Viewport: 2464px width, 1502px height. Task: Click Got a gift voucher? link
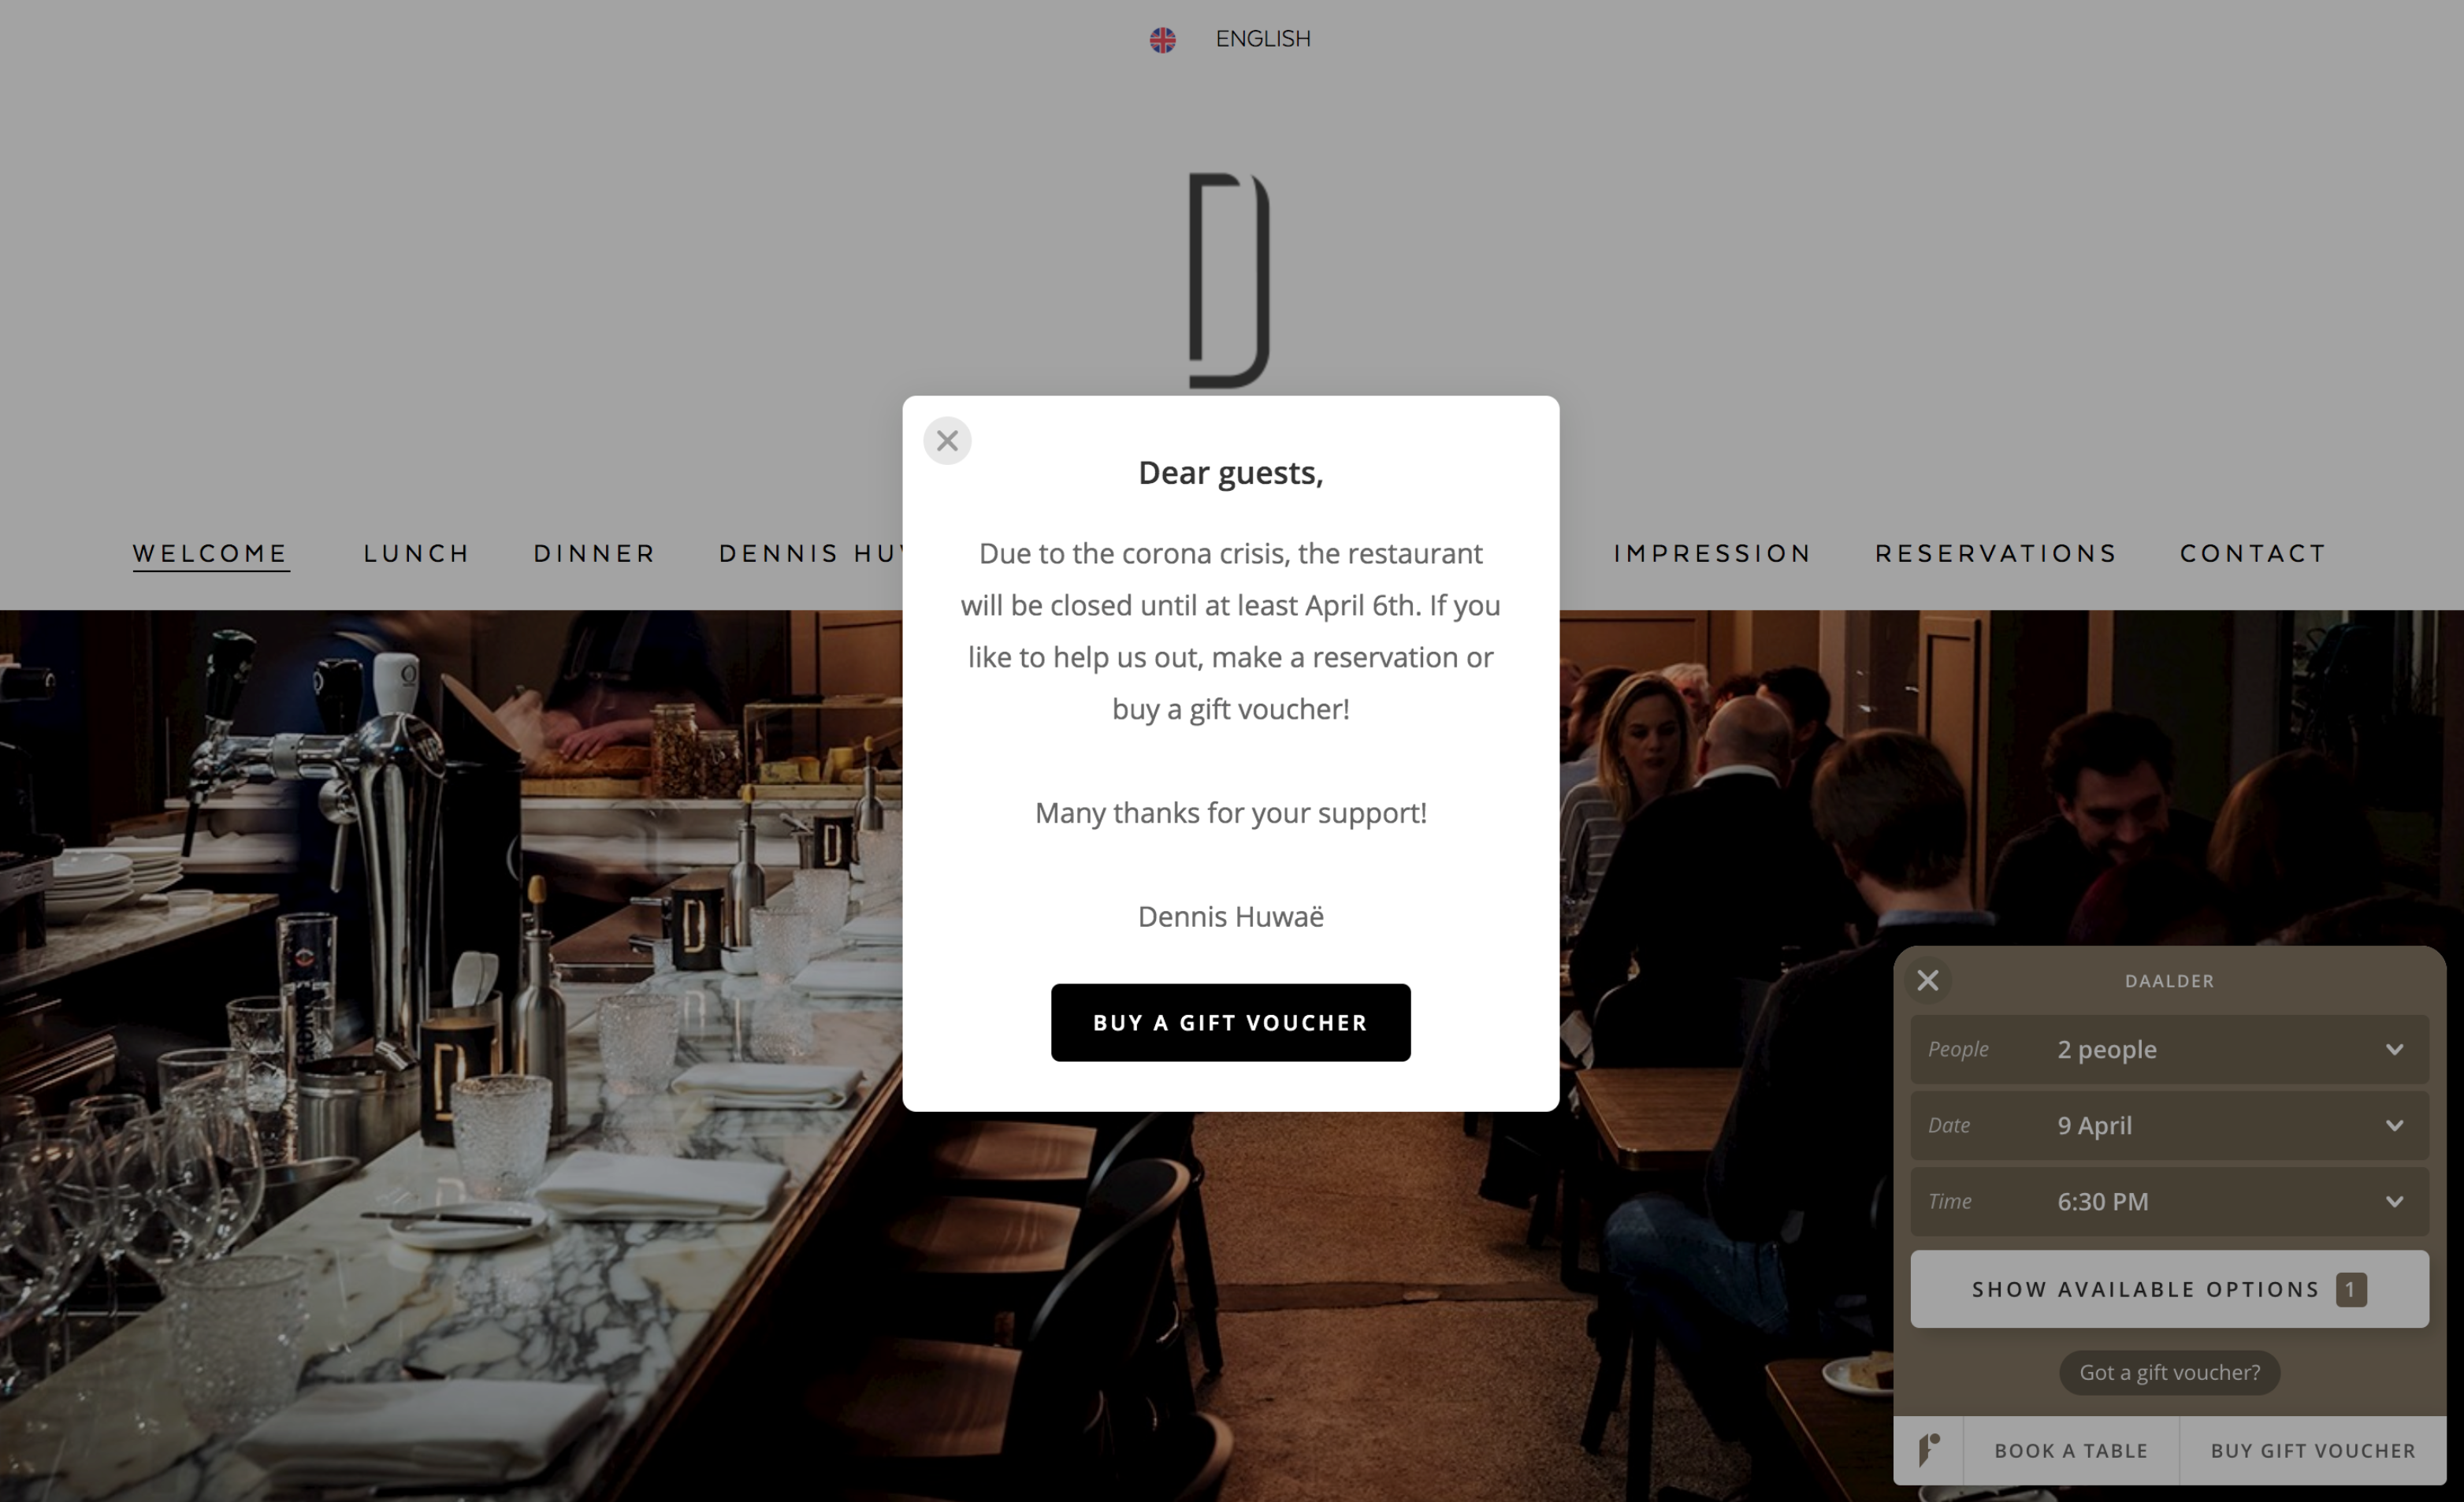[x=2169, y=1372]
